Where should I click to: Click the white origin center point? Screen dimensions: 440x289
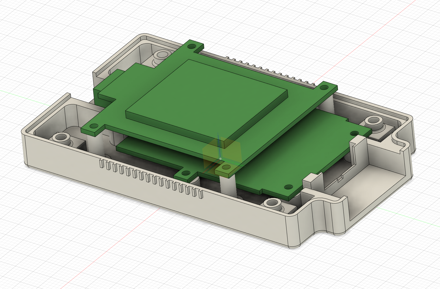(220, 159)
